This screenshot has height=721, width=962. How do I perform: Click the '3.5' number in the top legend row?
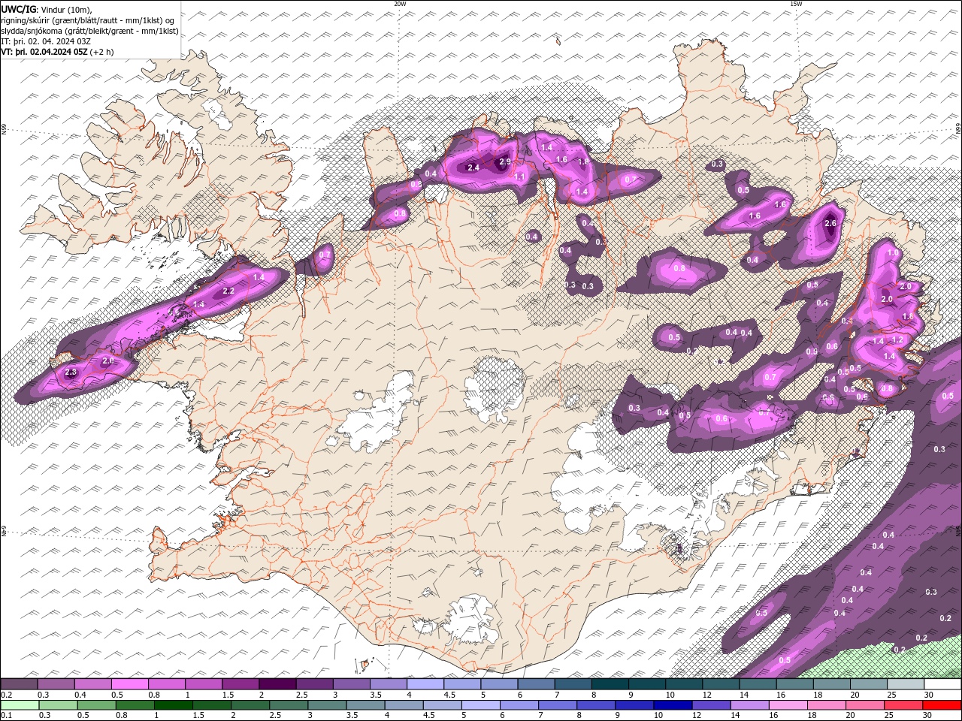click(x=376, y=695)
